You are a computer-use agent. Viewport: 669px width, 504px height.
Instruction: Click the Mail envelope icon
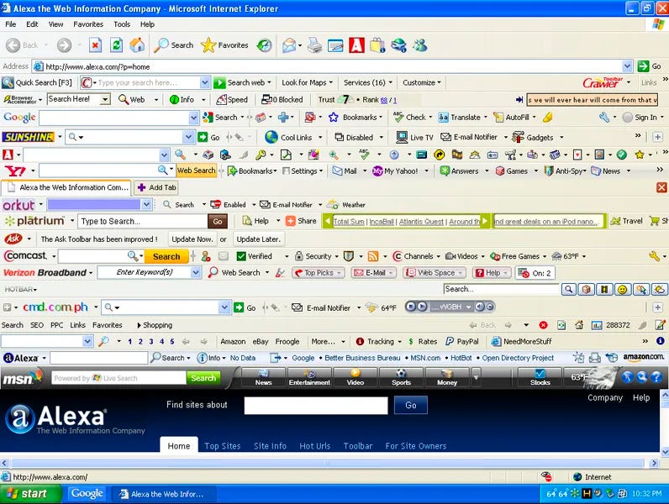click(289, 45)
